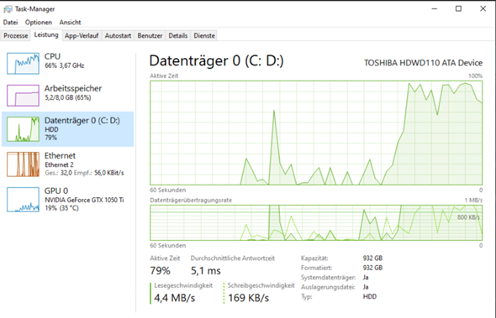Click the Kapazität label
The width and height of the screenshot is (496, 318).
(x=314, y=258)
